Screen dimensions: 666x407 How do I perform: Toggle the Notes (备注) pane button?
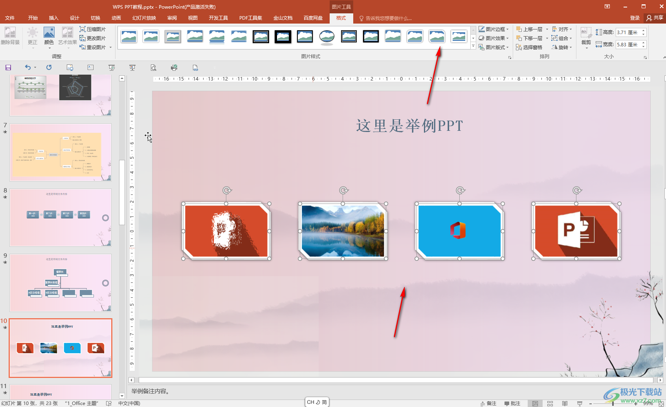pyautogui.click(x=488, y=403)
